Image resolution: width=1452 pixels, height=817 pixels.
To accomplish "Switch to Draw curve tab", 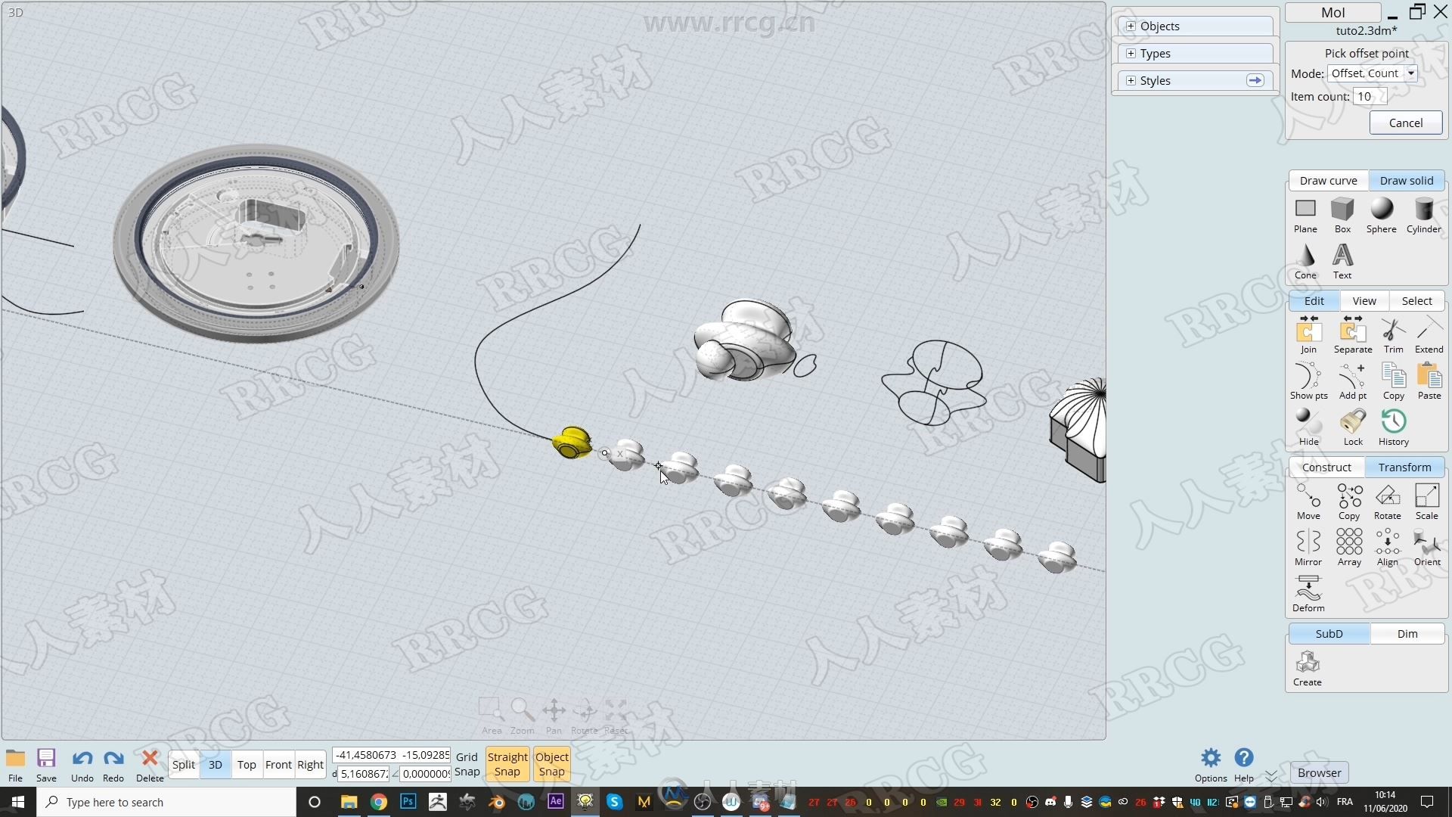I will [x=1328, y=181].
